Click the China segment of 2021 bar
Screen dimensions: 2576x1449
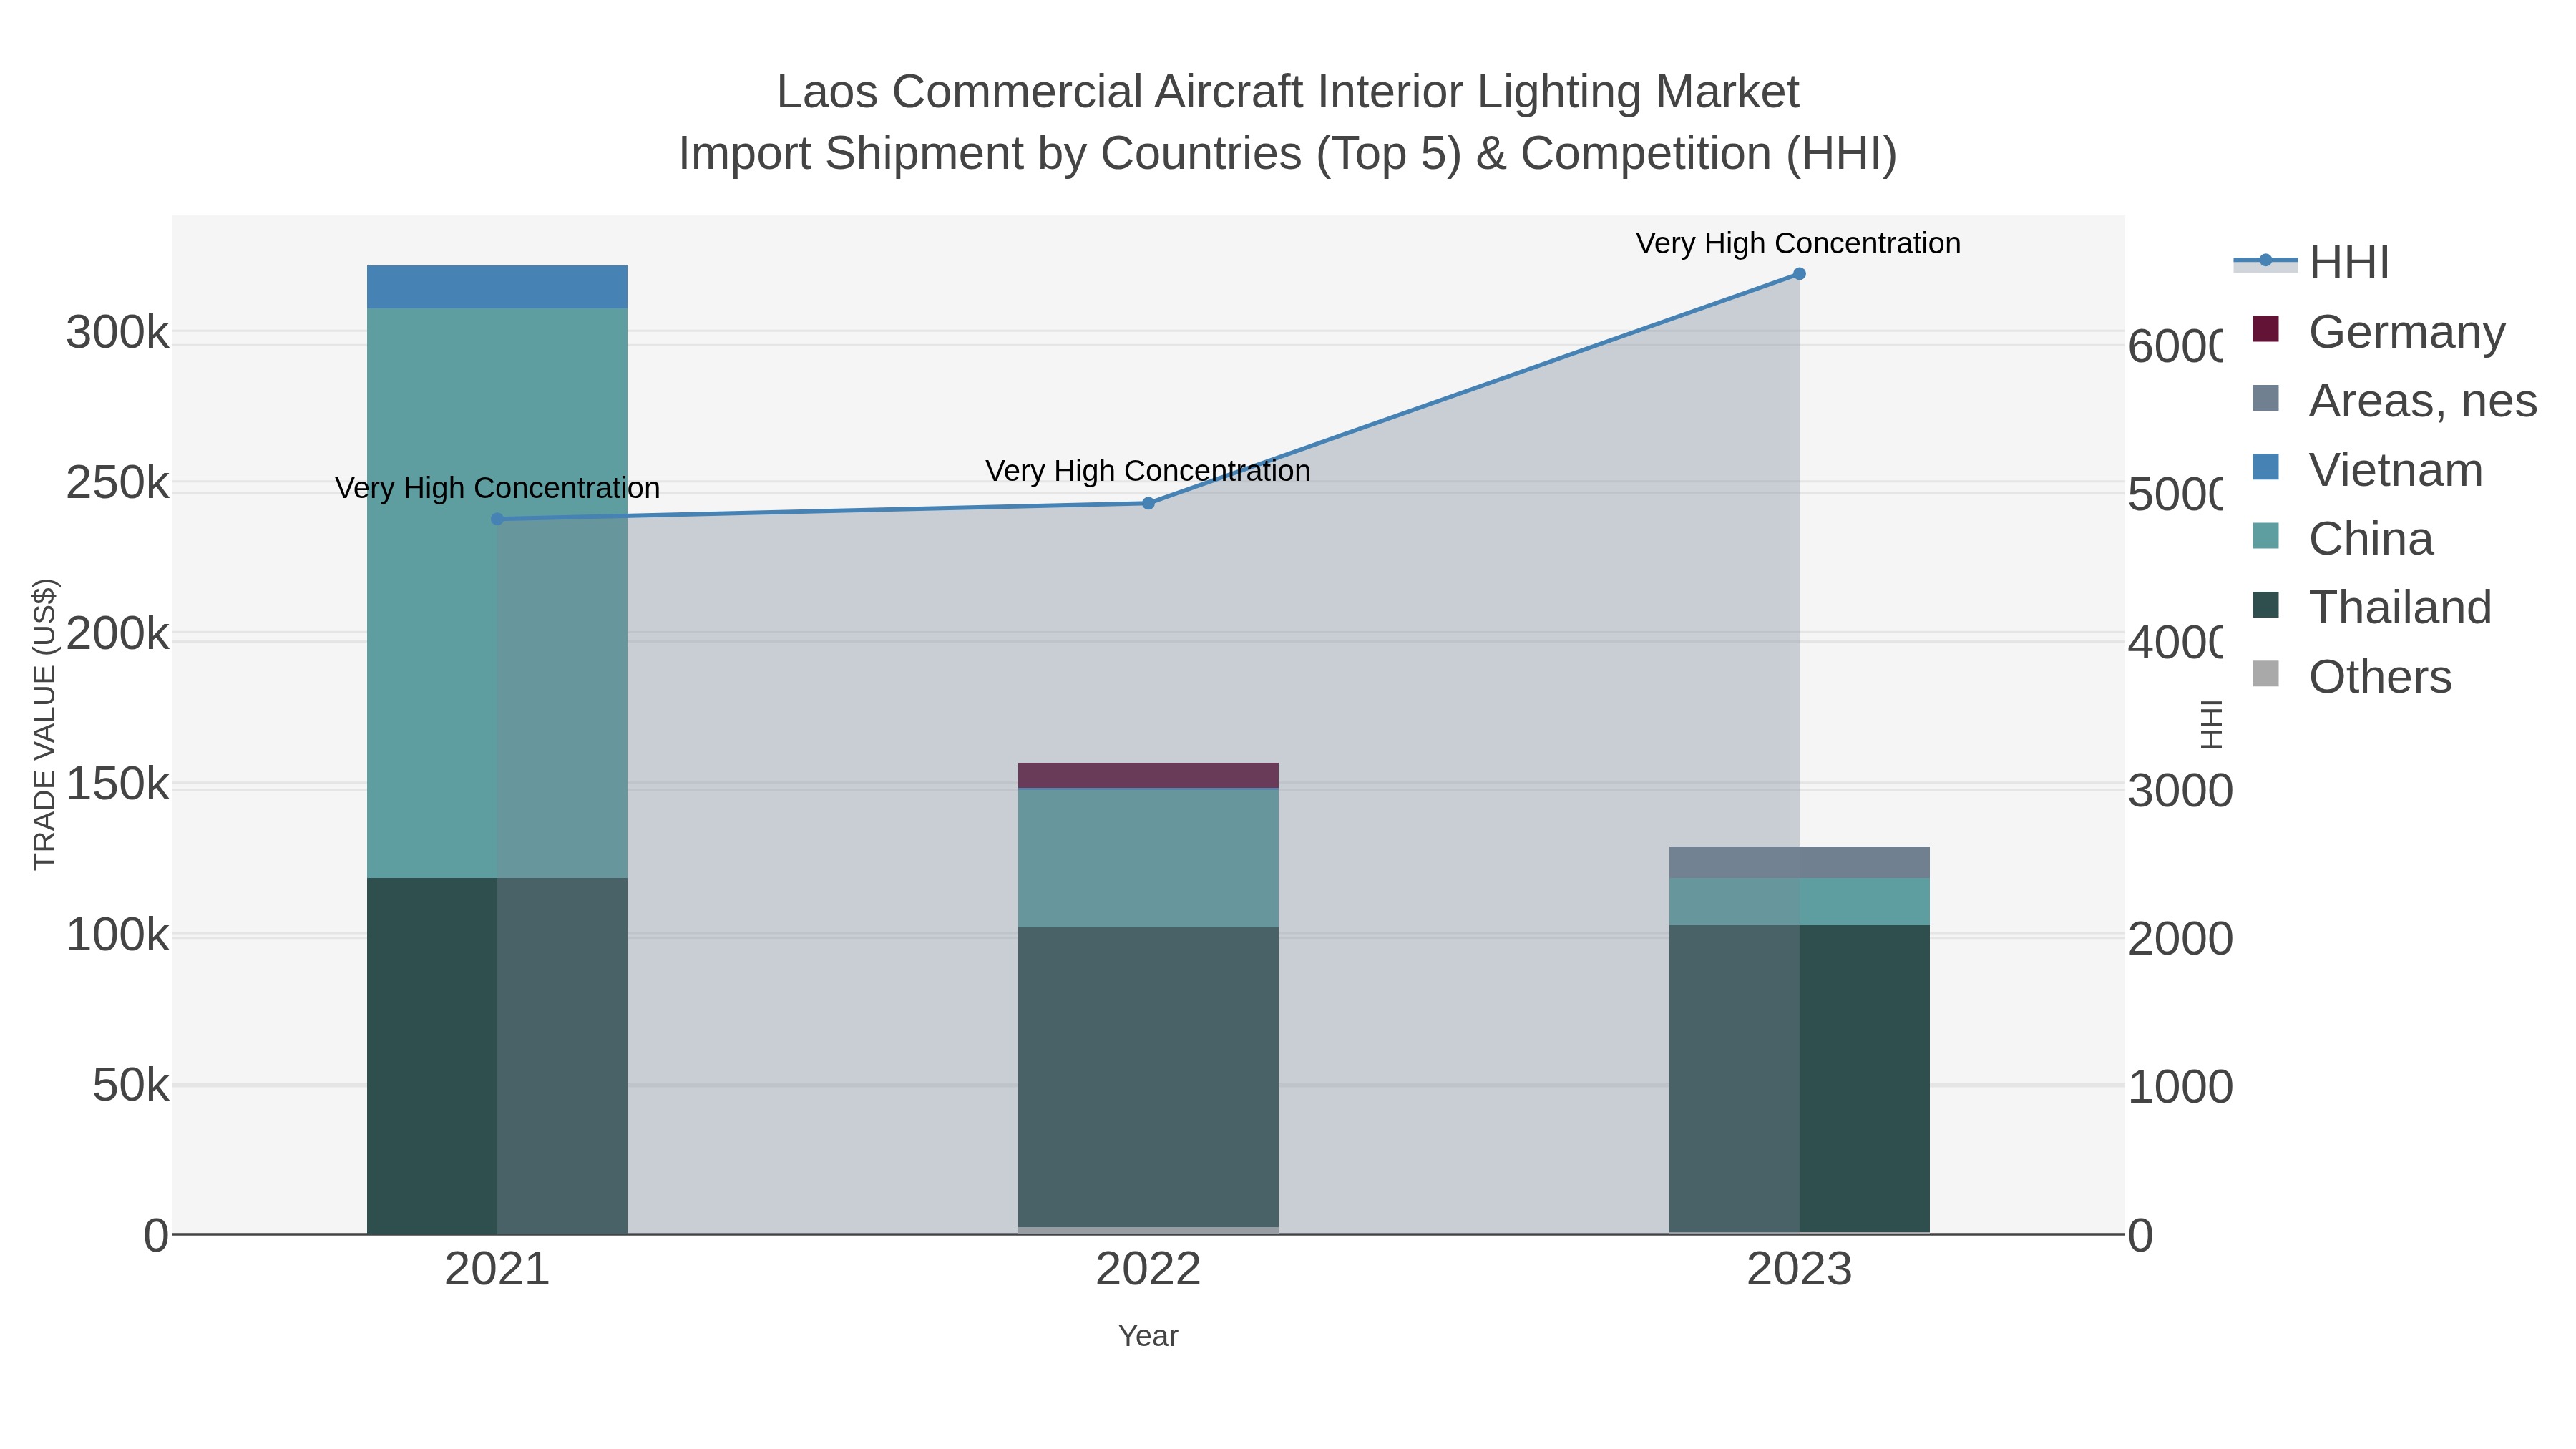tap(497, 593)
